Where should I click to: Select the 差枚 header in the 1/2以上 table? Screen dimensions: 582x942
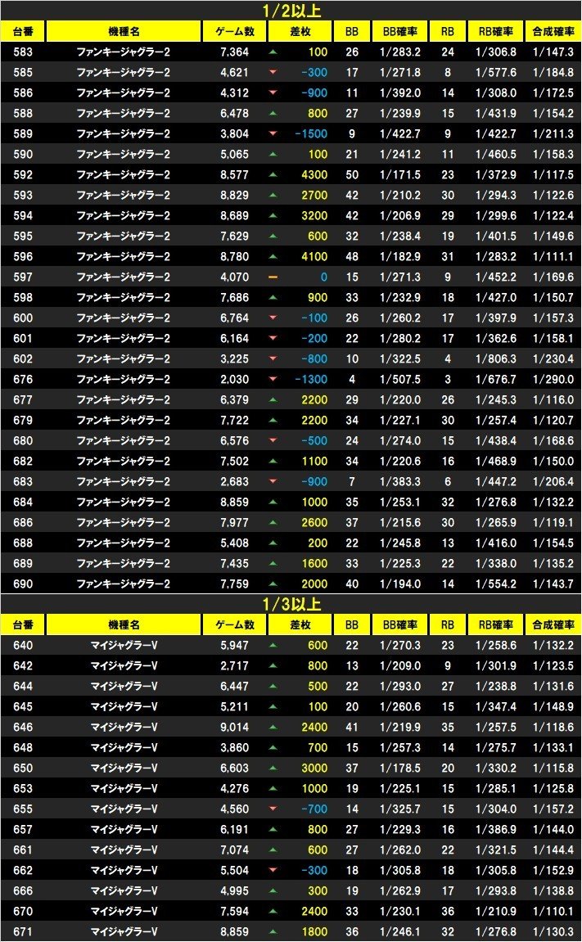(x=300, y=31)
